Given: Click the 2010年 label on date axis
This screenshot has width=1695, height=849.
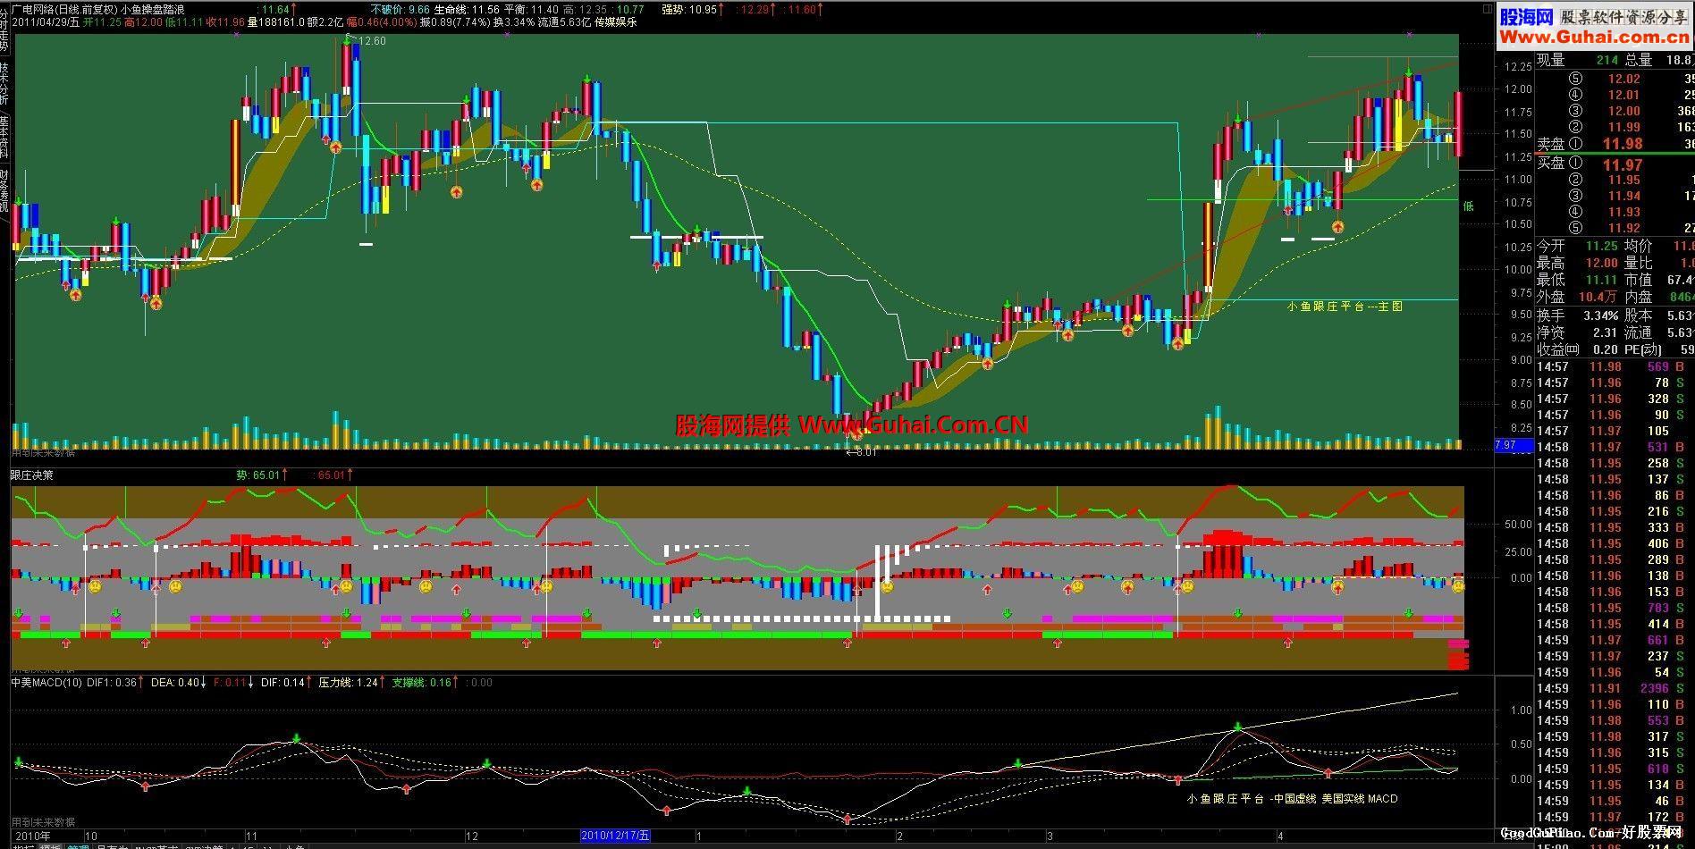Looking at the screenshot, I should click(x=32, y=836).
